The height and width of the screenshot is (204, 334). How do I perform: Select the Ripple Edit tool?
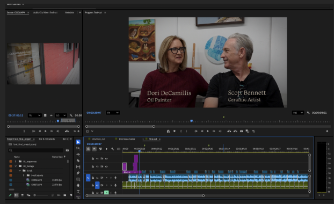pos(78,155)
